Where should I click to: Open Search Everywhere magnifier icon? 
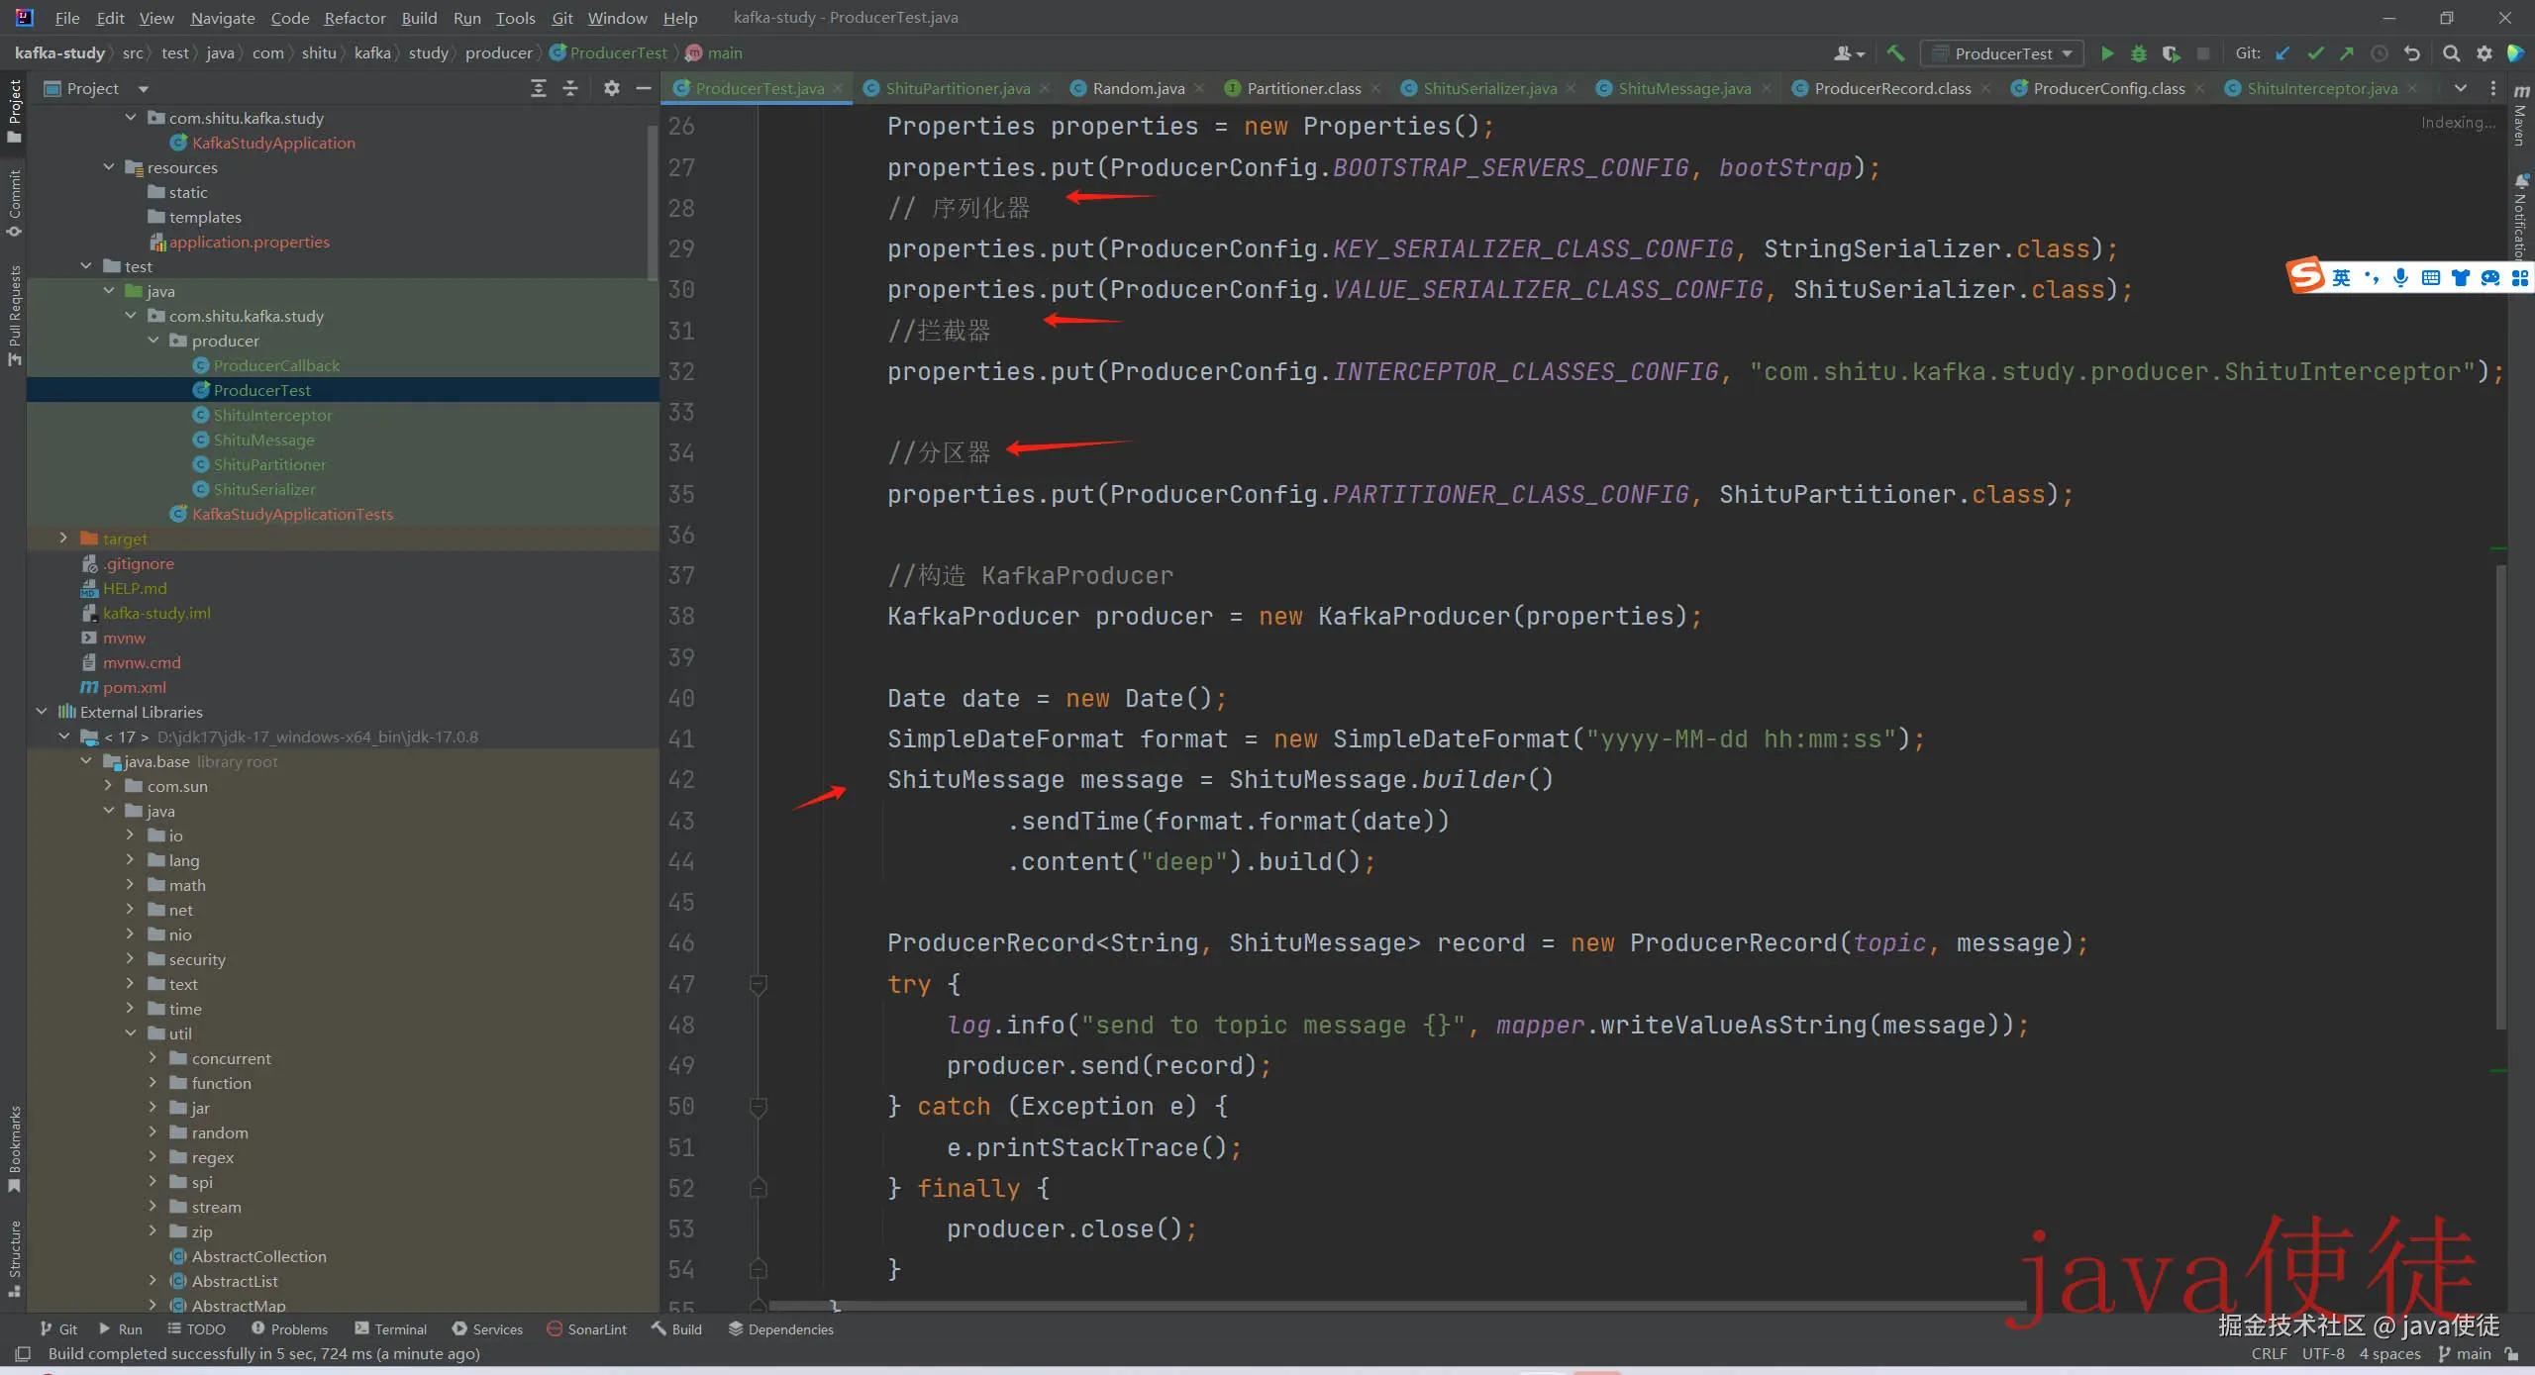[2451, 53]
